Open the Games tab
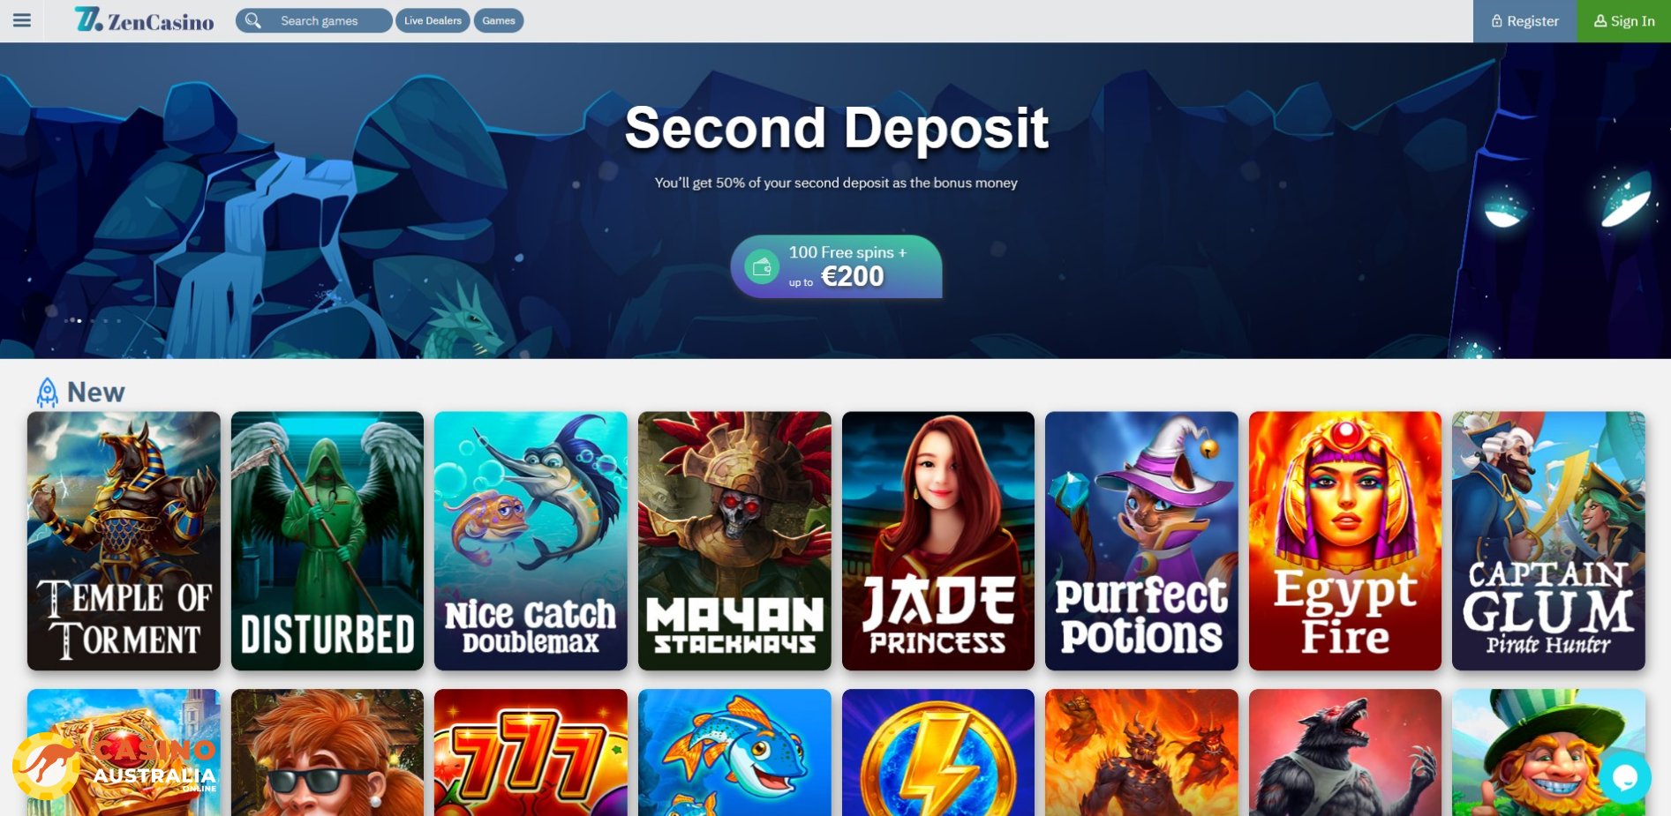The height and width of the screenshot is (816, 1671). tap(499, 20)
